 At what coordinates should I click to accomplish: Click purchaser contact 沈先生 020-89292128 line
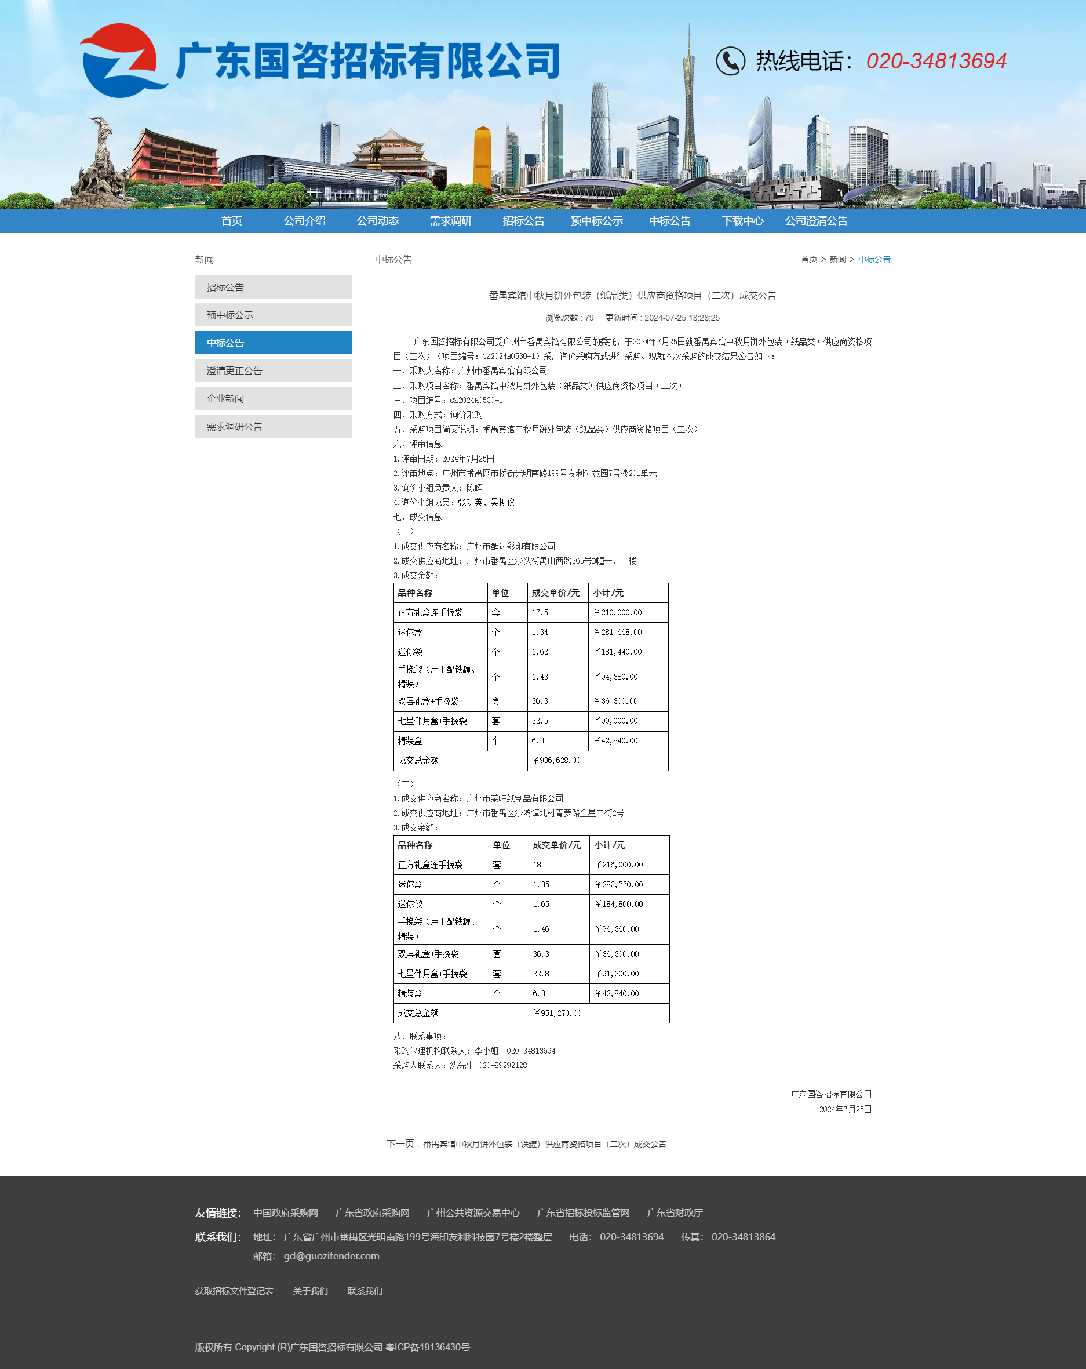click(x=460, y=1066)
